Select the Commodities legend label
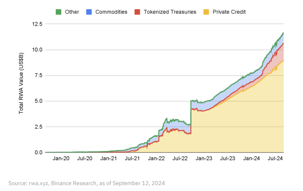This screenshot has width=303, height=191. click(111, 12)
